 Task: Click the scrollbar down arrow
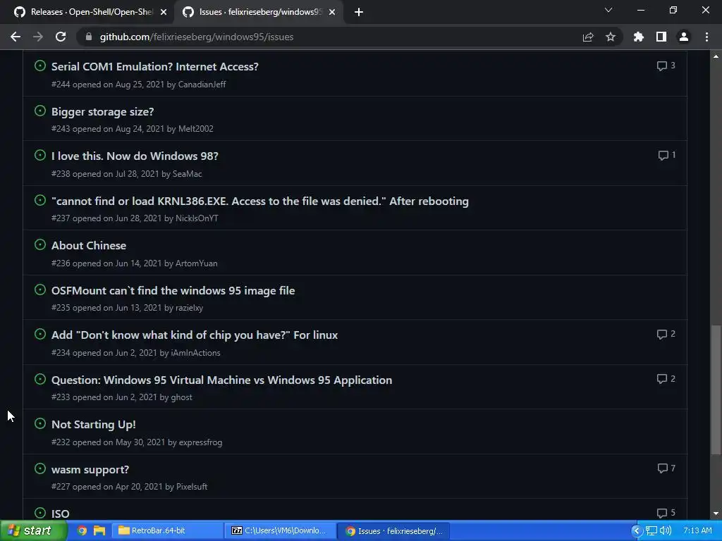716,514
